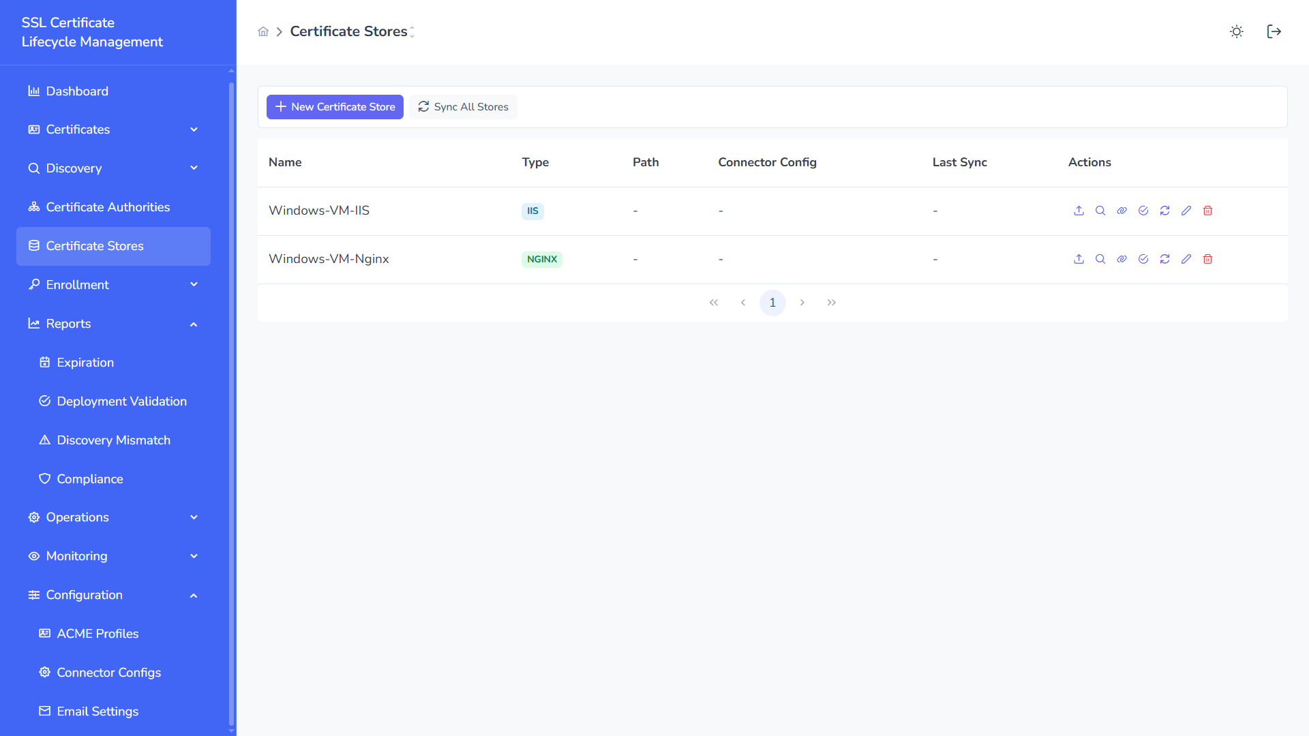The image size is (1309, 736).
Task: Open search inventory icon for Windows-VM-Nginx
Action: (1100, 259)
